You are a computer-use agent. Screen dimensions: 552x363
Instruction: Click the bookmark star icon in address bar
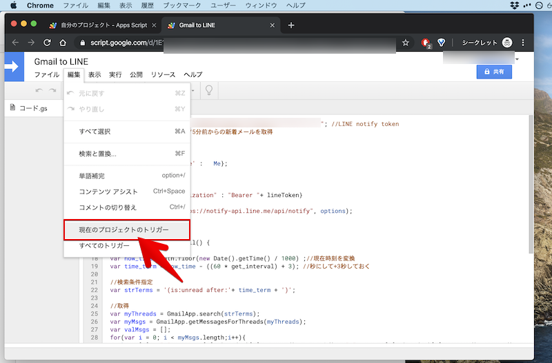coord(406,43)
